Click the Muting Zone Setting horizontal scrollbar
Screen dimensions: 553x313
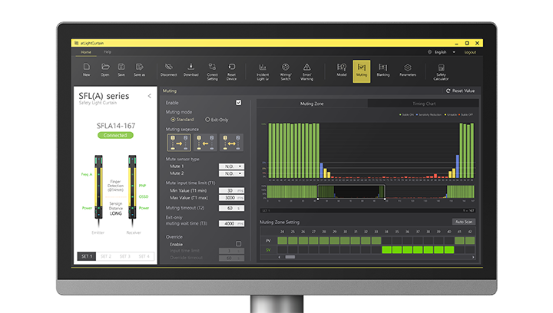[290, 257]
